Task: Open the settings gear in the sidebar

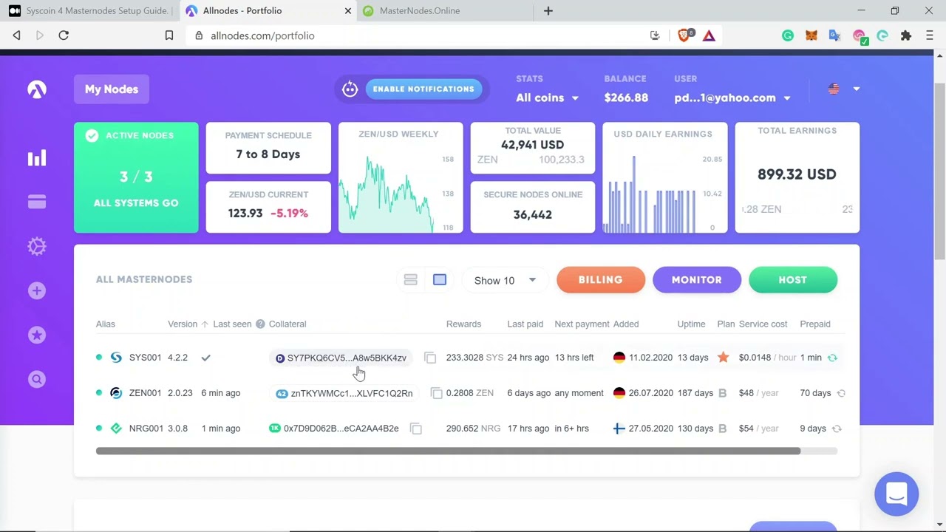Action: (x=37, y=246)
